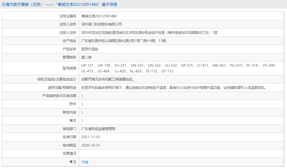Click the 注册人名称 label
The image size is (287, 168).
point(68,24)
